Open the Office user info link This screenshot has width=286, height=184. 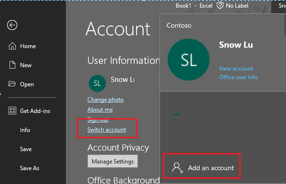[238, 77]
